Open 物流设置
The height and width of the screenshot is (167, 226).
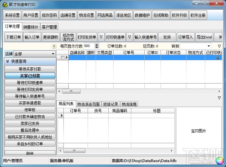pos(87,15)
